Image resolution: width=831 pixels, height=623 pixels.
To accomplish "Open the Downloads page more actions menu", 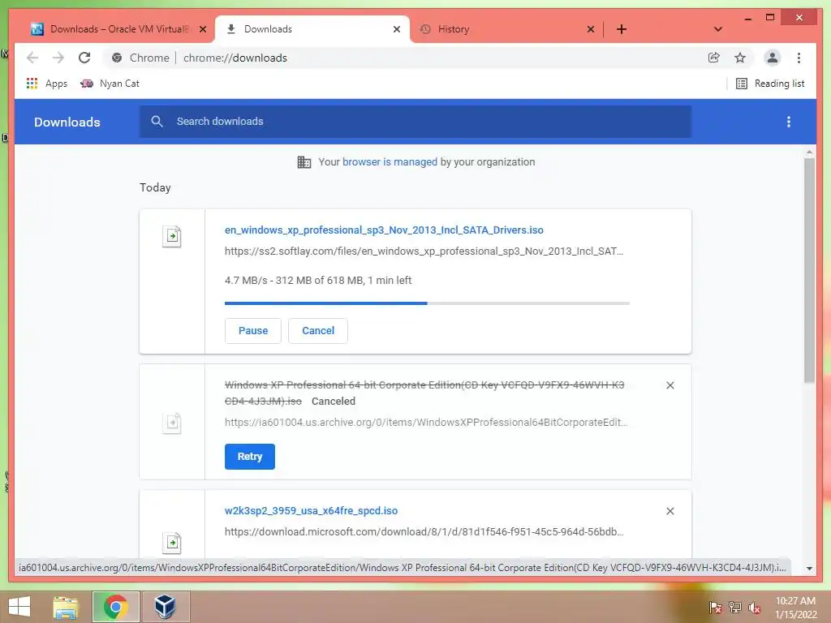I will coord(789,122).
